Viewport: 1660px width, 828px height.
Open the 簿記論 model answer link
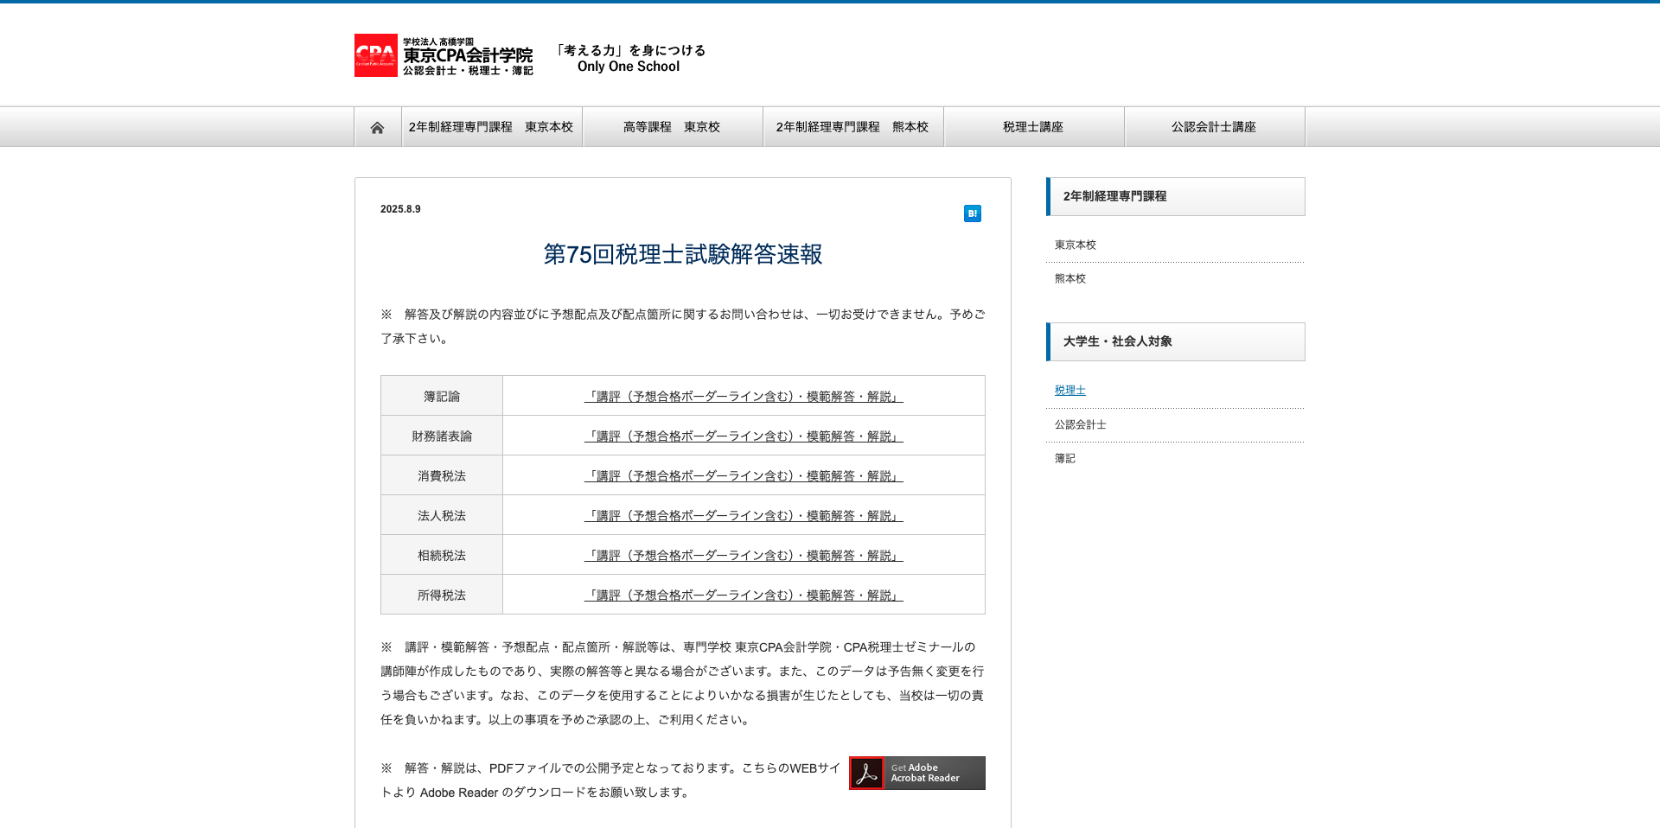(744, 397)
